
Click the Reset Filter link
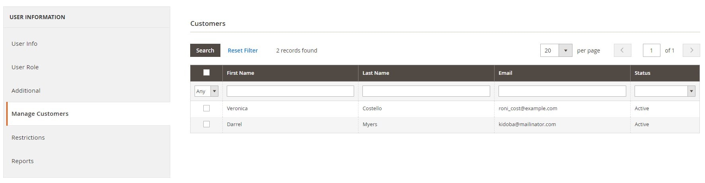(x=243, y=51)
